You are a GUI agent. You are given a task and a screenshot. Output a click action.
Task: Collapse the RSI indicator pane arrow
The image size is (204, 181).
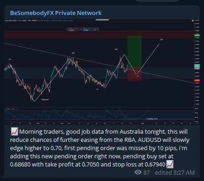point(6,109)
